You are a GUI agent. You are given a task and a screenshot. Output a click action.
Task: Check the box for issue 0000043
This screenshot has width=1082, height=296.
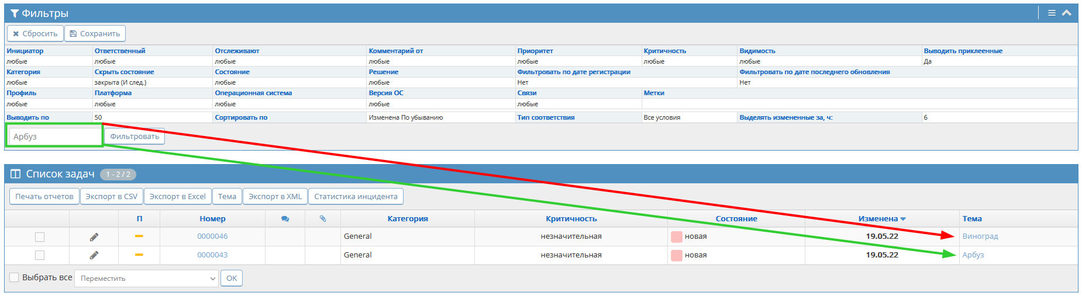[x=40, y=255]
